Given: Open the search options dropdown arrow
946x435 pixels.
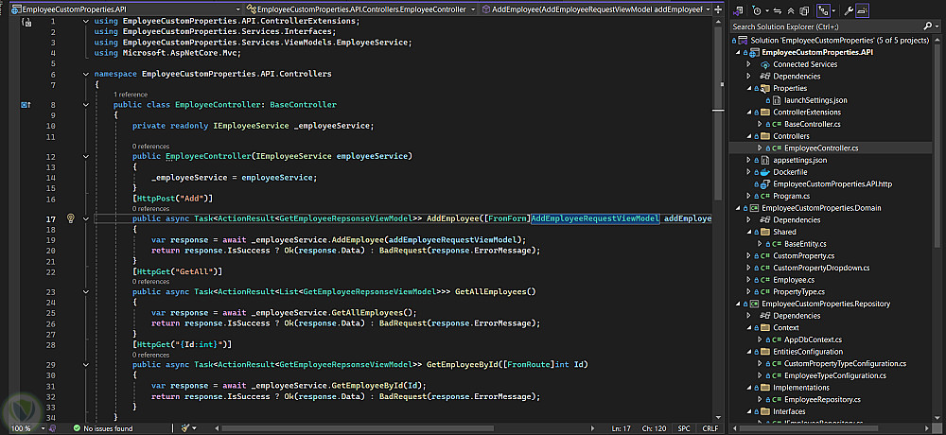Looking at the screenshot, I should coord(937,26).
